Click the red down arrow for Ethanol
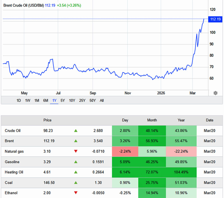This screenshot has height=198, width=224. point(76,193)
